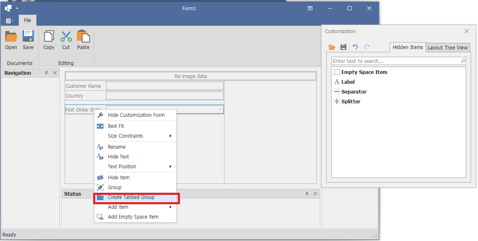Minimize the Form1 window
The width and height of the screenshot is (478, 241).
point(330,8)
